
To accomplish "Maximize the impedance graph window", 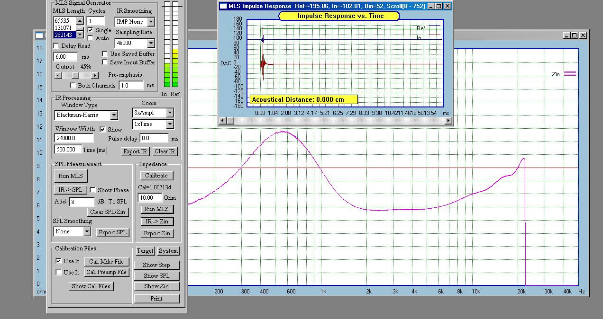I will click(575, 35).
